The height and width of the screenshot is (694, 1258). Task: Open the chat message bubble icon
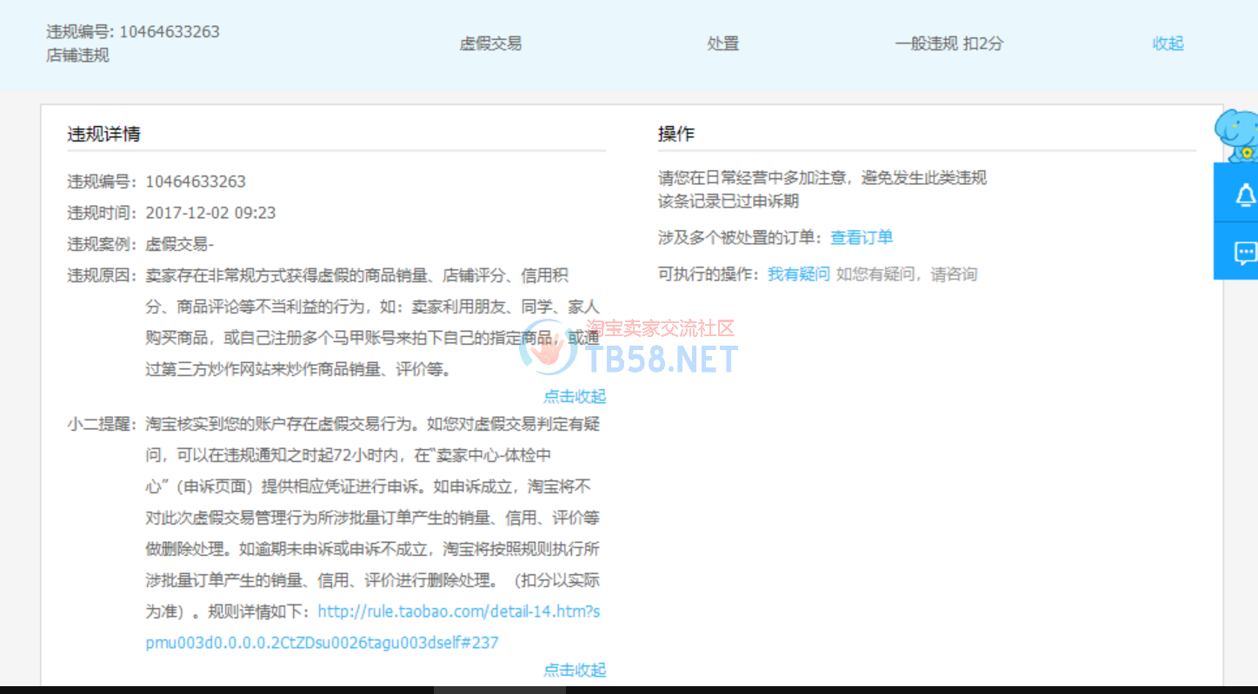1245,253
